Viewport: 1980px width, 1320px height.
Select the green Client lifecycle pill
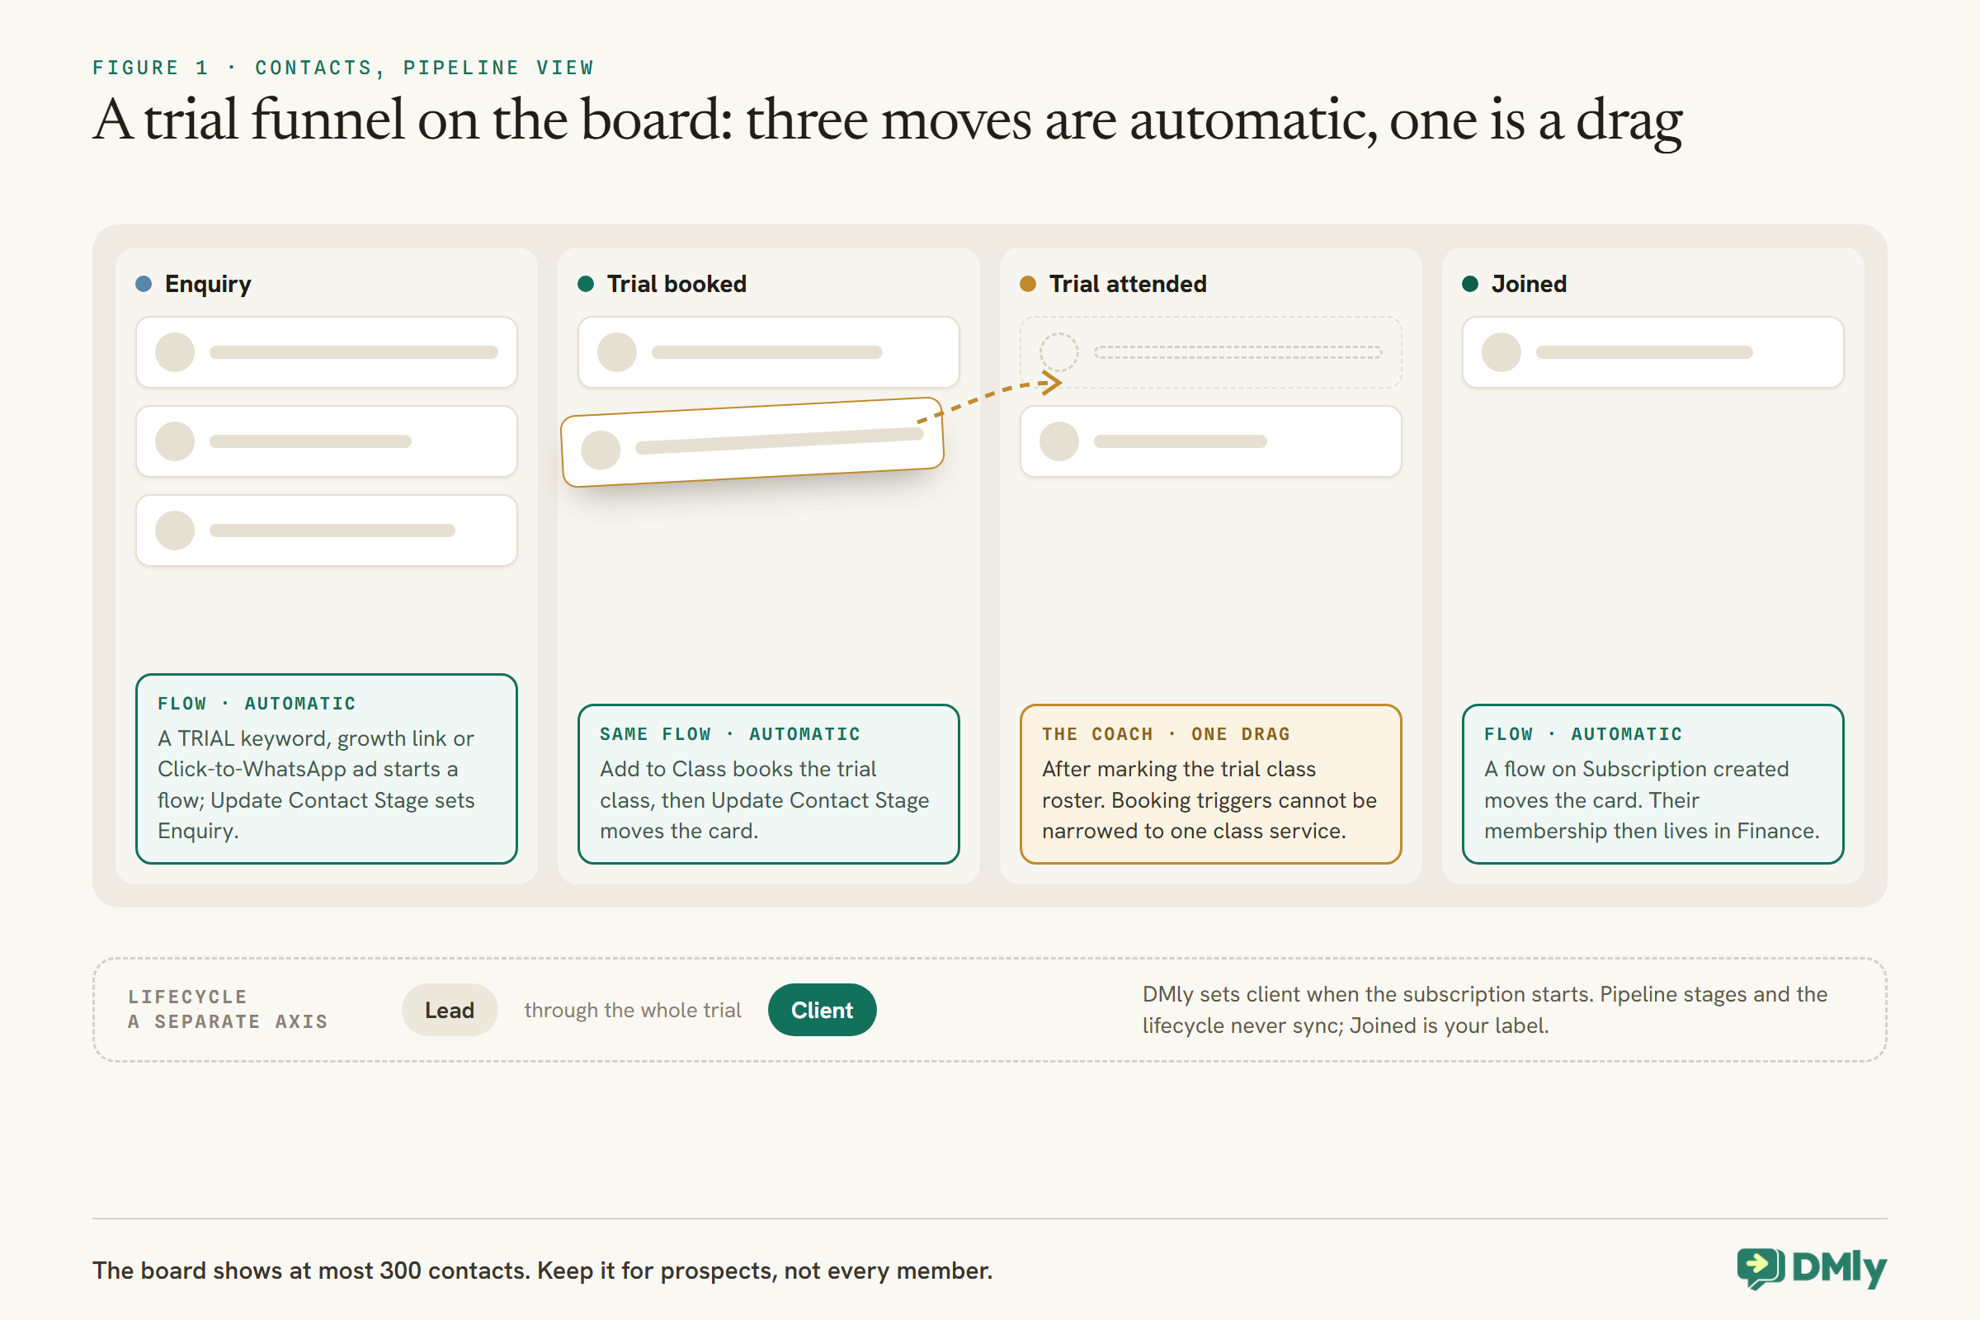click(822, 1009)
